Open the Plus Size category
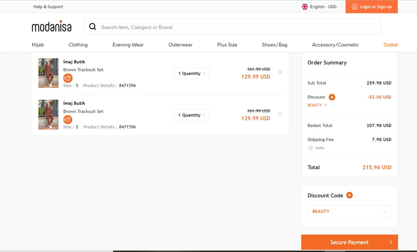Screen dimensions: 417x252 point(227,45)
